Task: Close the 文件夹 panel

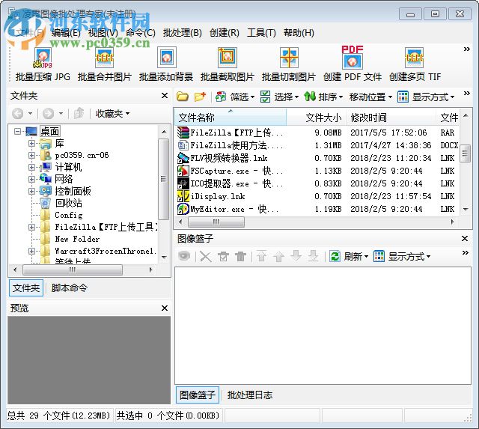Action: (x=165, y=96)
